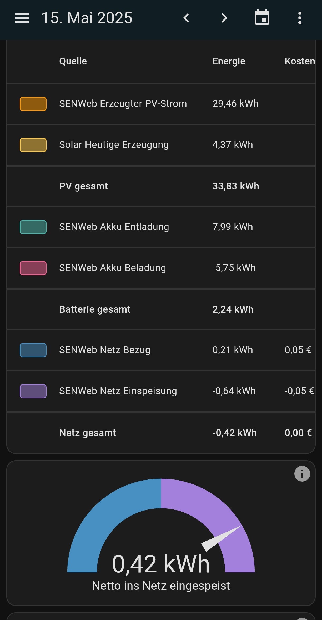Go to the next day
The width and height of the screenshot is (322, 620).
pyautogui.click(x=224, y=18)
